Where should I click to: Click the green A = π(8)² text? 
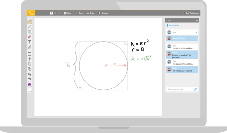point(141,58)
